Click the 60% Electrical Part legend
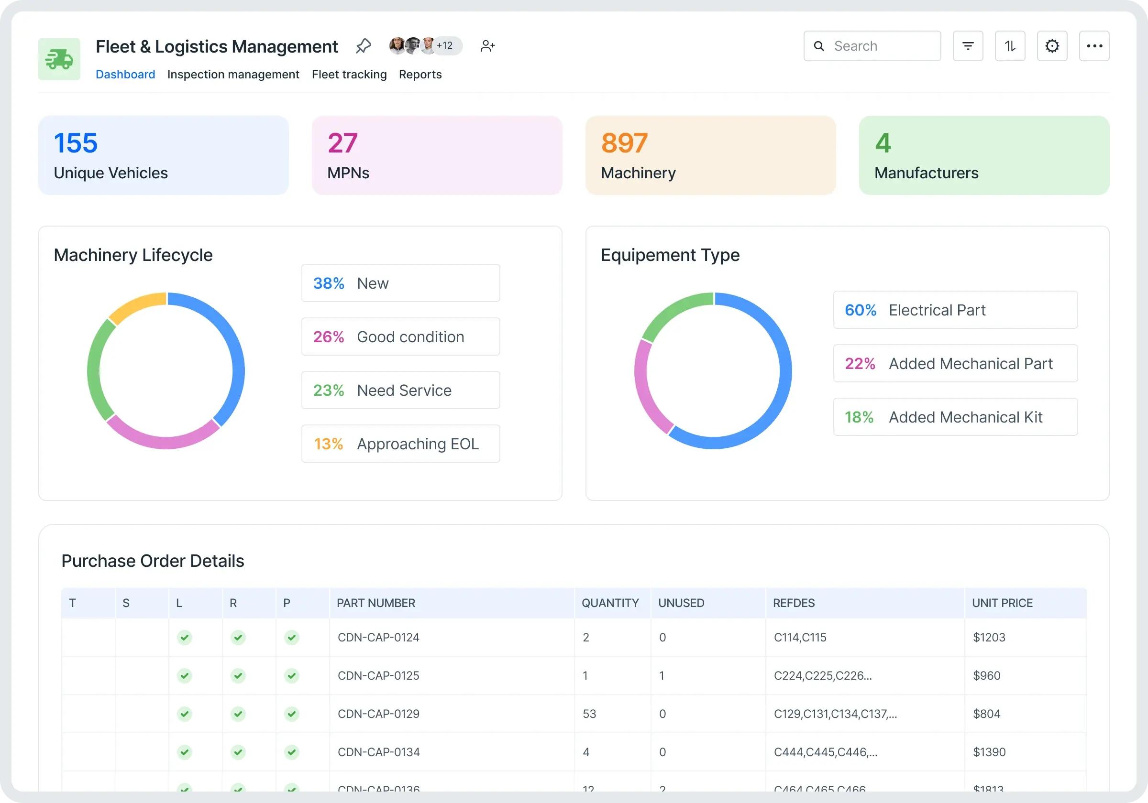1148x803 pixels. click(x=955, y=310)
